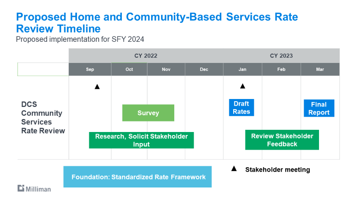Select the Dec month column header

(204, 70)
